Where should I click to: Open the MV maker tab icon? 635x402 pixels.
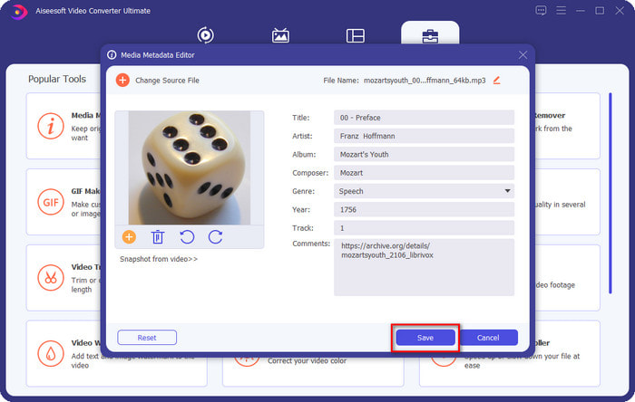280,35
